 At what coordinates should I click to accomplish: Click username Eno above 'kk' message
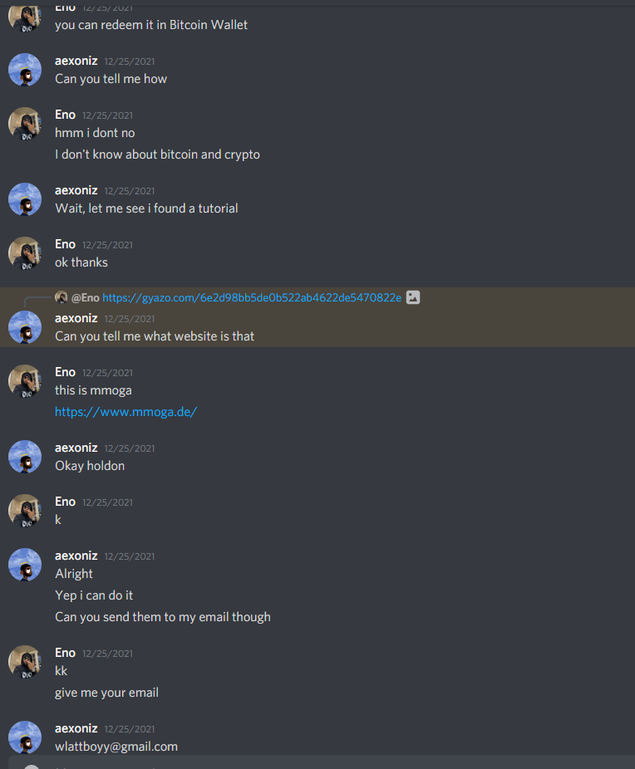click(66, 653)
